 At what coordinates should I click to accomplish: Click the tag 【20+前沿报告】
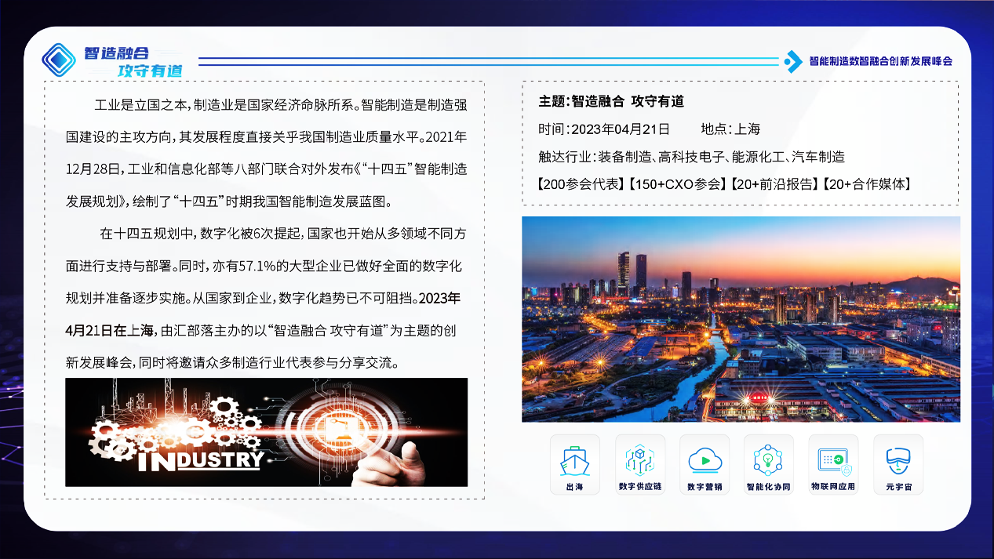pos(774,185)
